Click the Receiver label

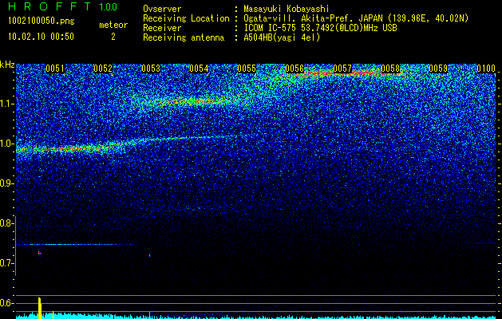162,28
